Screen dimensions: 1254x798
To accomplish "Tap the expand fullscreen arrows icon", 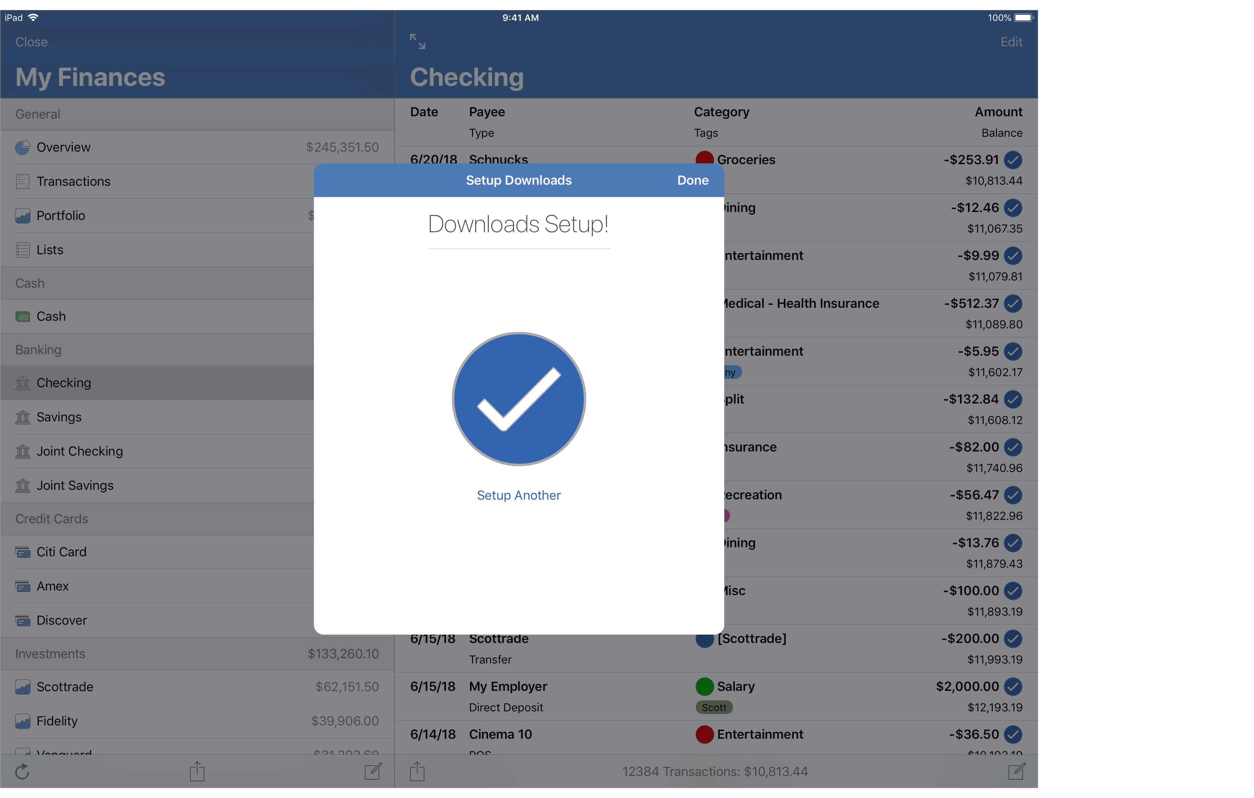I will click(x=417, y=42).
